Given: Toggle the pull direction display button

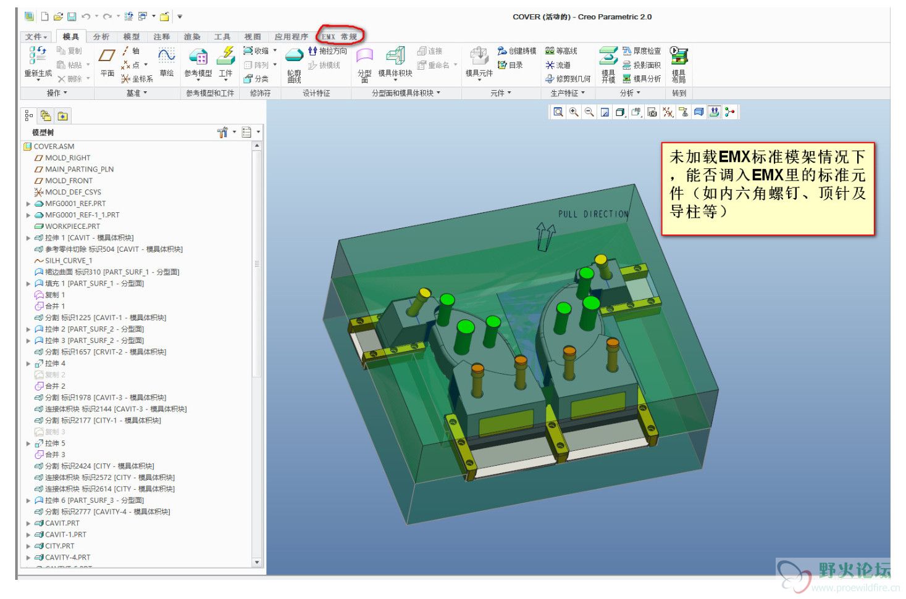Looking at the screenshot, I should [715, 112].
